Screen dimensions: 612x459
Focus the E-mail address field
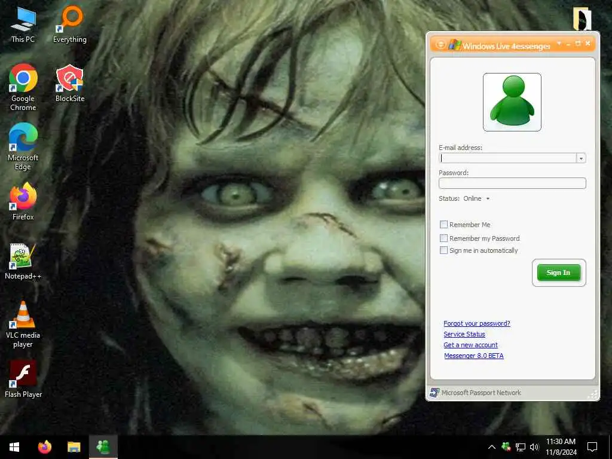(x=508, y=158)
